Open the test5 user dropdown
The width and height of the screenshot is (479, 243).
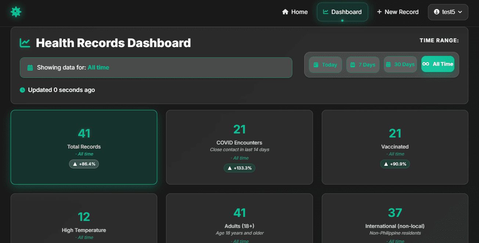[x=448, y=12]
